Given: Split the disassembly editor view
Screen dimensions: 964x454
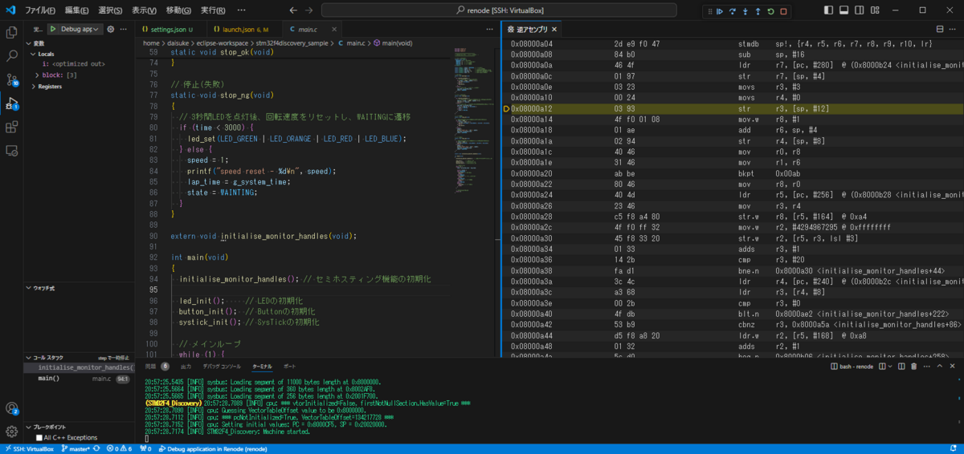Looking at the screenshot, I should coord(940,29).
